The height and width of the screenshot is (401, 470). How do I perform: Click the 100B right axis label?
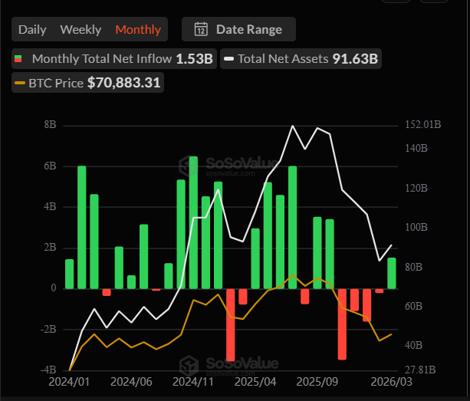pyautogui.click(x=416, y=227)
